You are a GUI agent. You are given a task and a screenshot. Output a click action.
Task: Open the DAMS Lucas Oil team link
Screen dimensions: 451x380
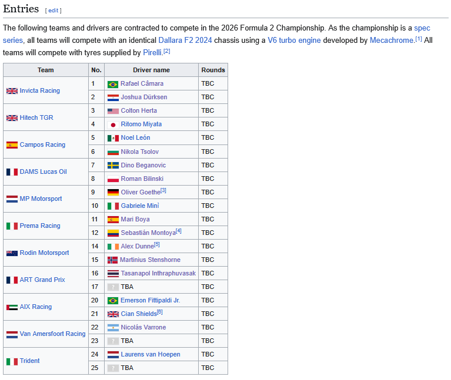pos(43,171)
